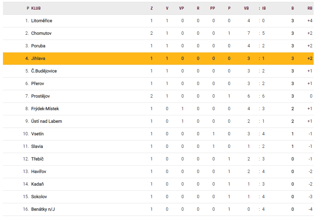Screen dimensions: 317x217
Task: Open the Litoměřice club link
Action: pos(41,21)
